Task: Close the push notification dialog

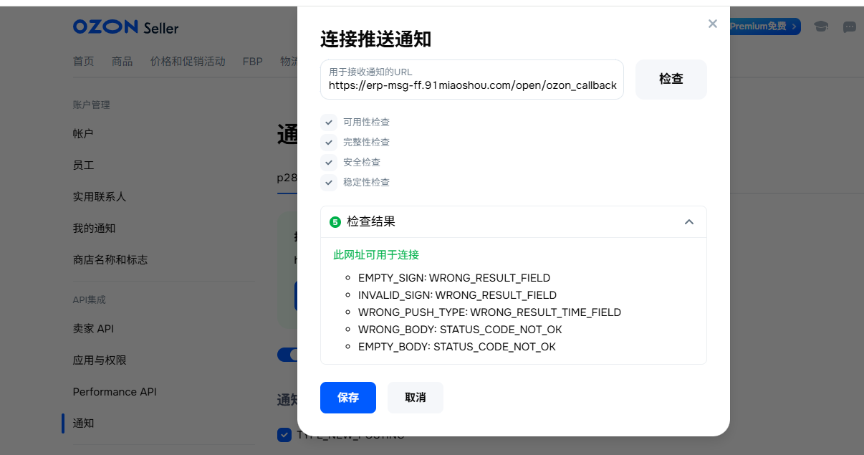Action: (x=712, y=24)
